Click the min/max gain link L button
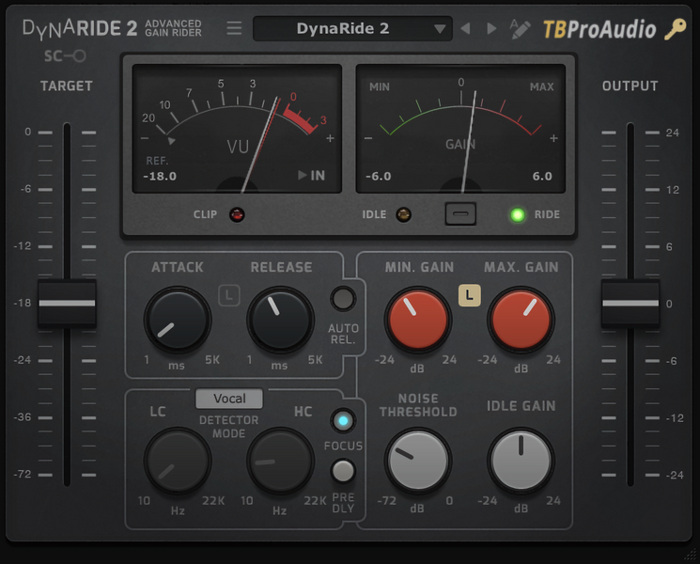 [x=469, y=295]
